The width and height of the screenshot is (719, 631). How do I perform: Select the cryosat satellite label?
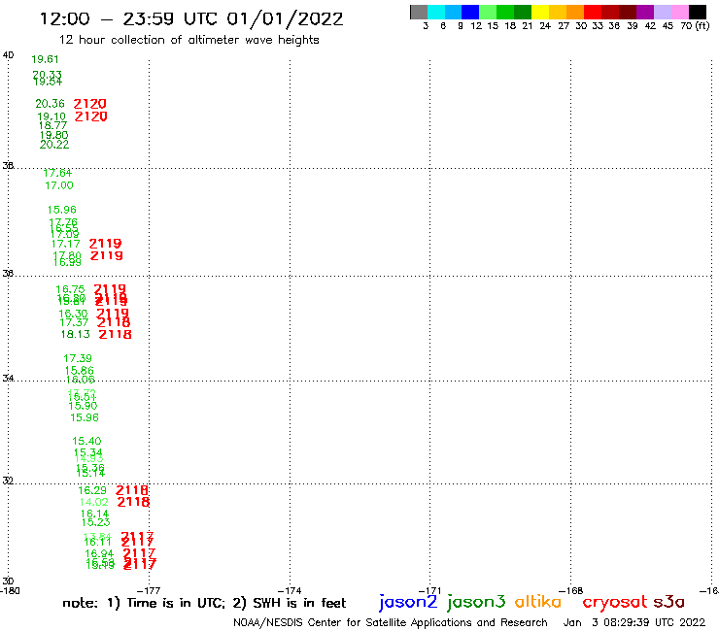point(615,602)
